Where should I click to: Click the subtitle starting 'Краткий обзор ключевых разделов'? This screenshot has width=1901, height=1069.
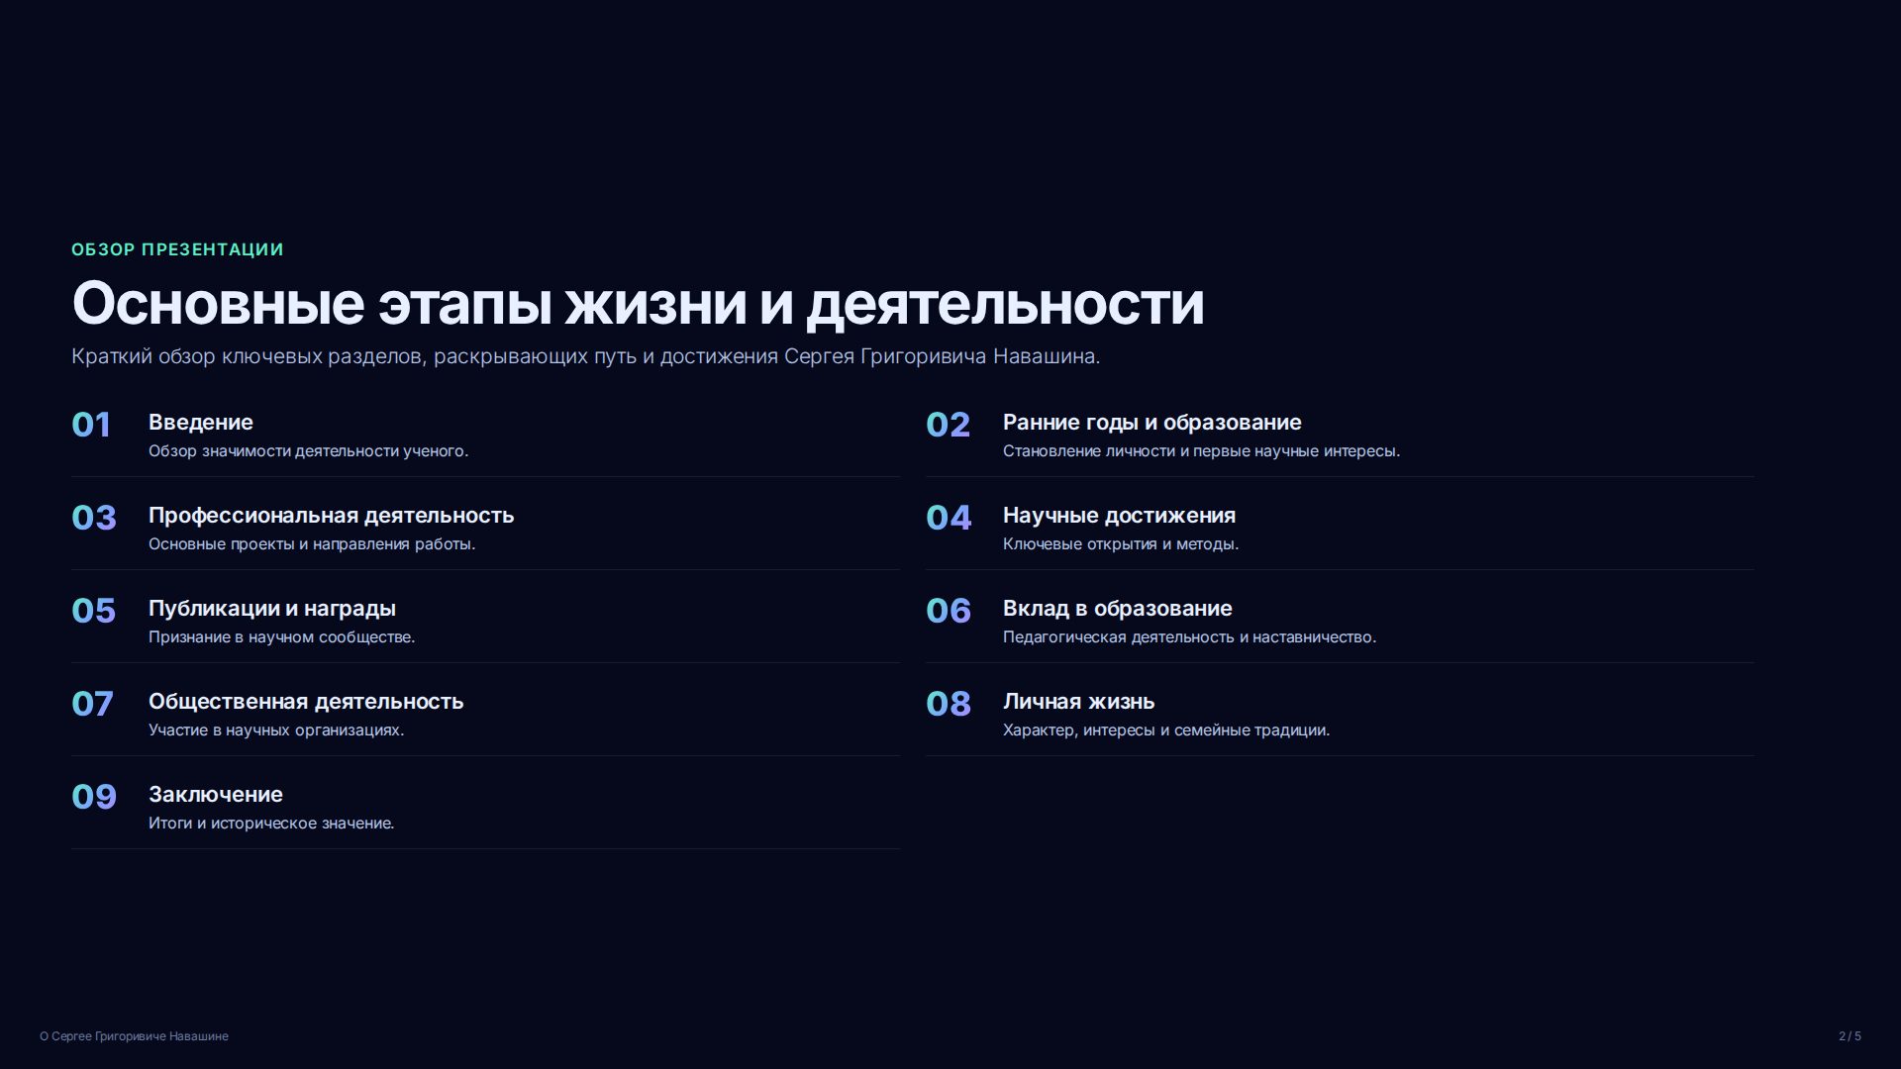pos(586,356)
